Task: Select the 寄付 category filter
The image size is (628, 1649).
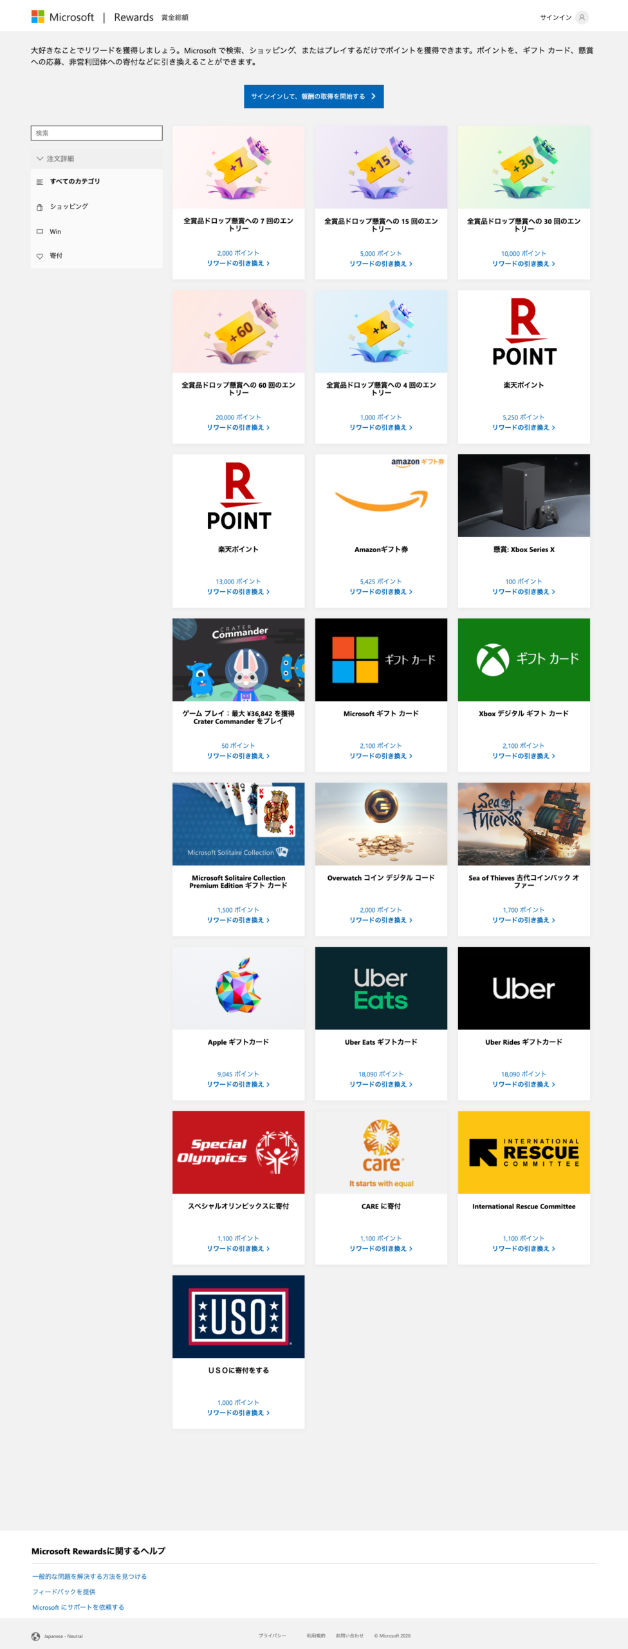Action: [x=56, y=256]
